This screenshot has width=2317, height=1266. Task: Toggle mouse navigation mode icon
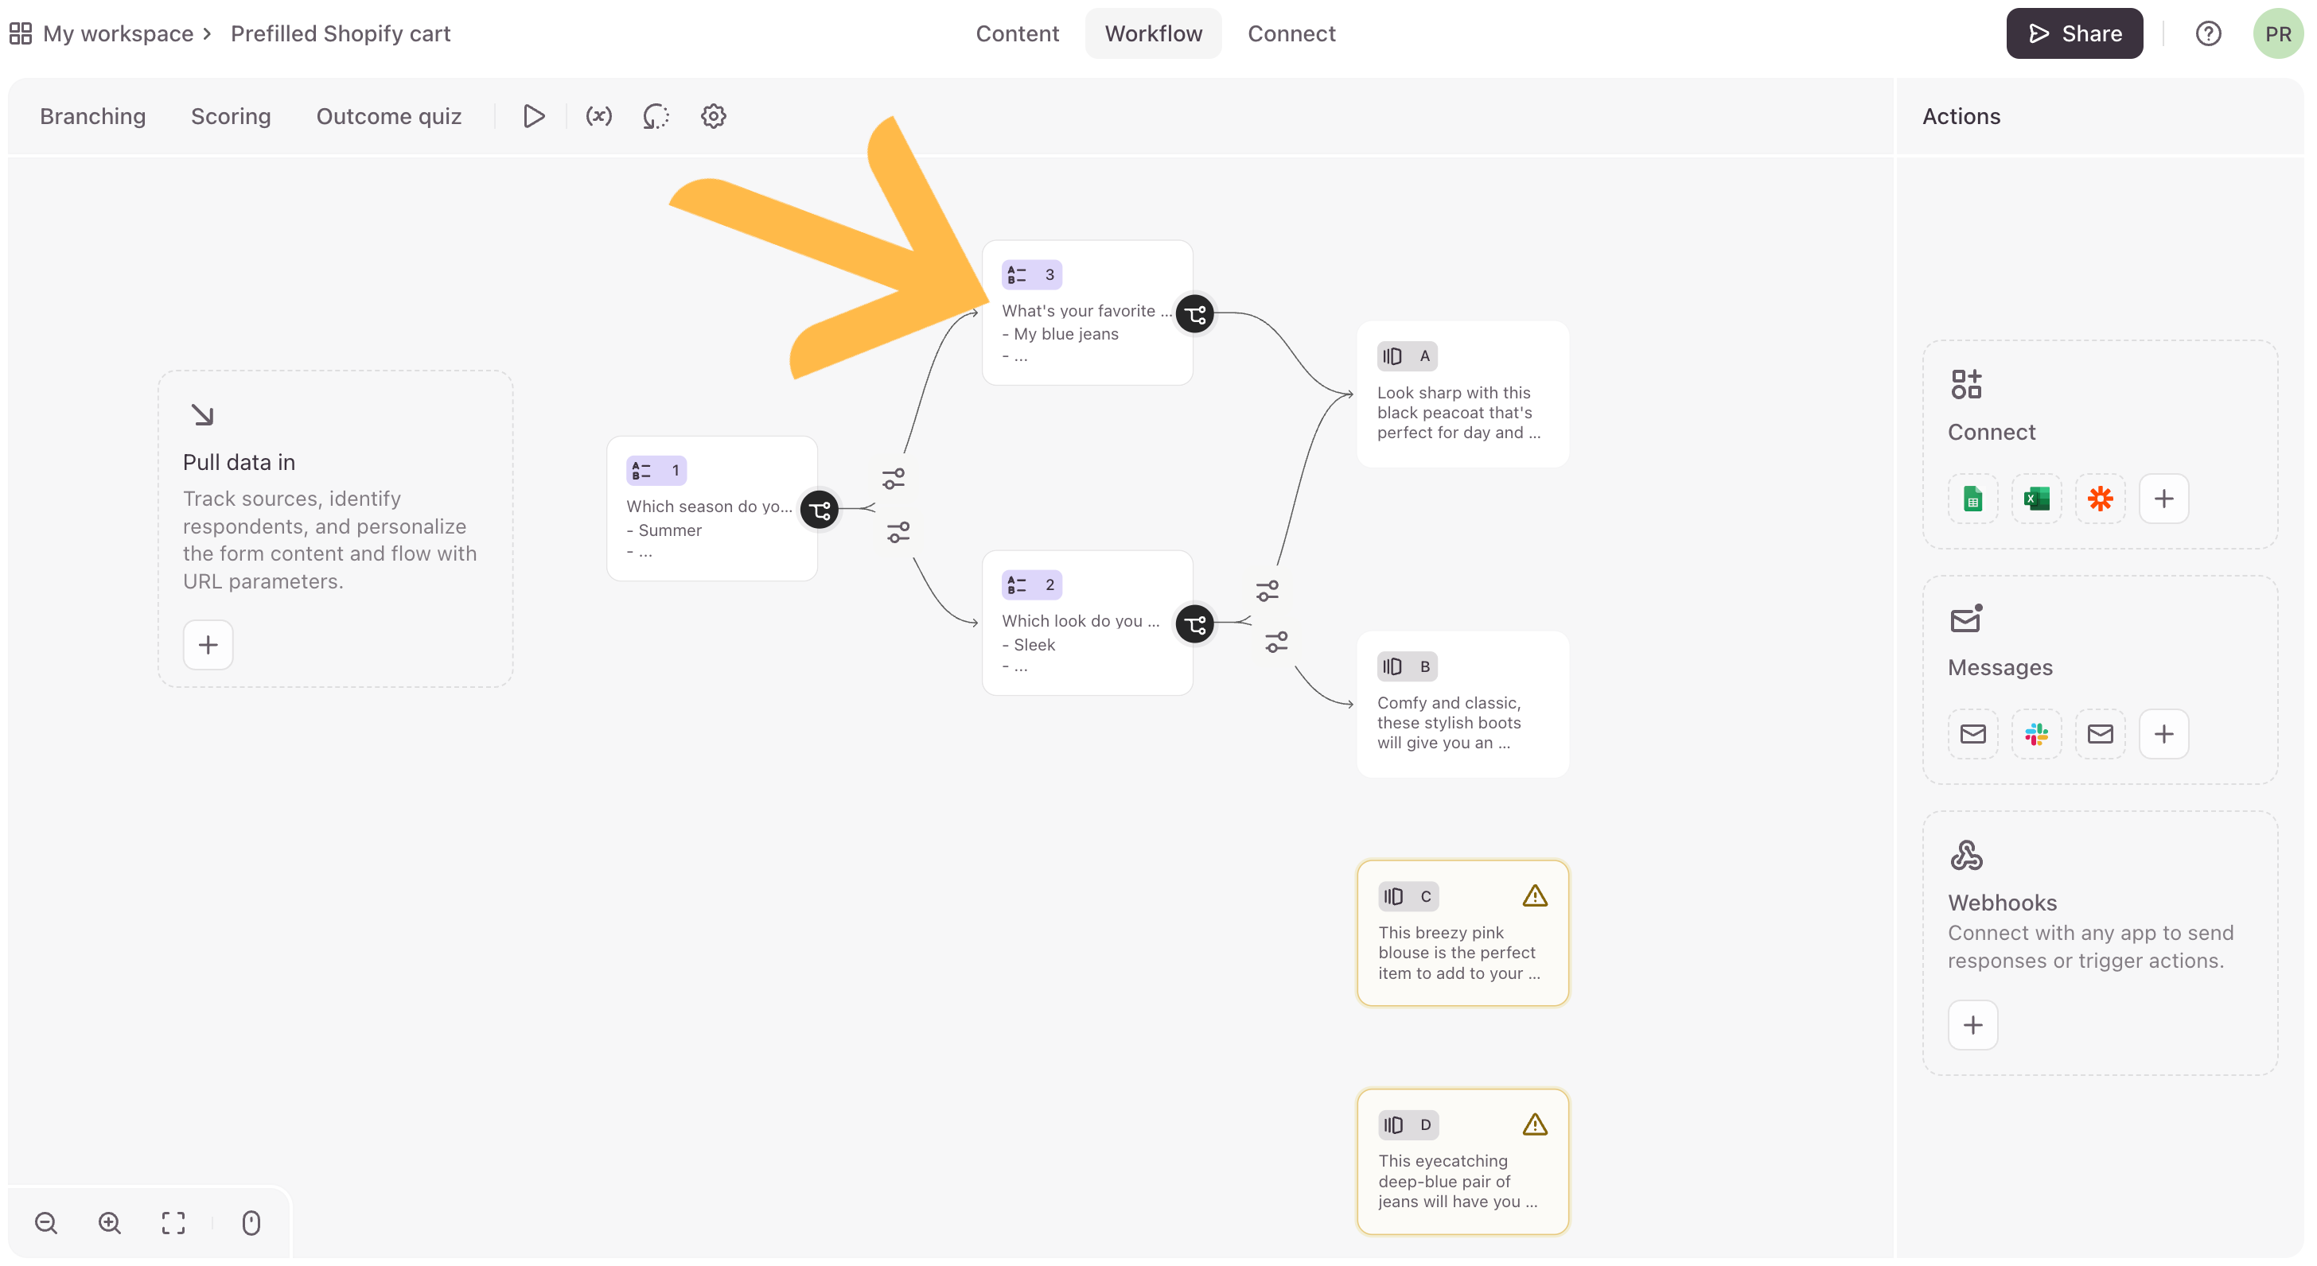tap(251, 1223)
